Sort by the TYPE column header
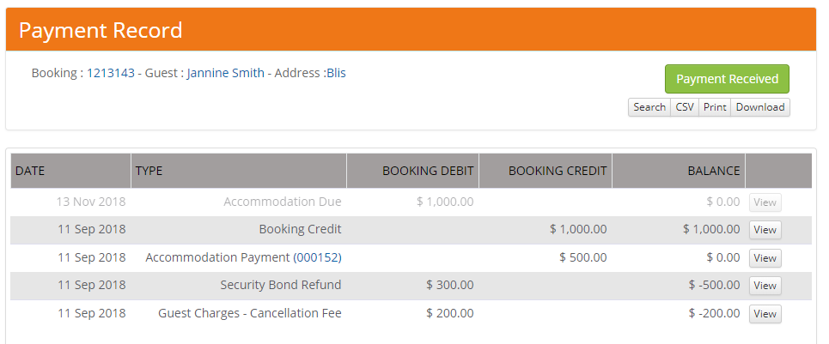 [149, 171]
